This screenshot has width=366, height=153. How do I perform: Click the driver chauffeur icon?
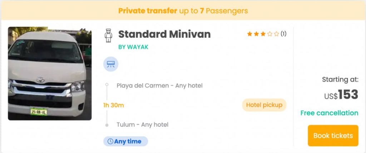(x=109, y=35)
